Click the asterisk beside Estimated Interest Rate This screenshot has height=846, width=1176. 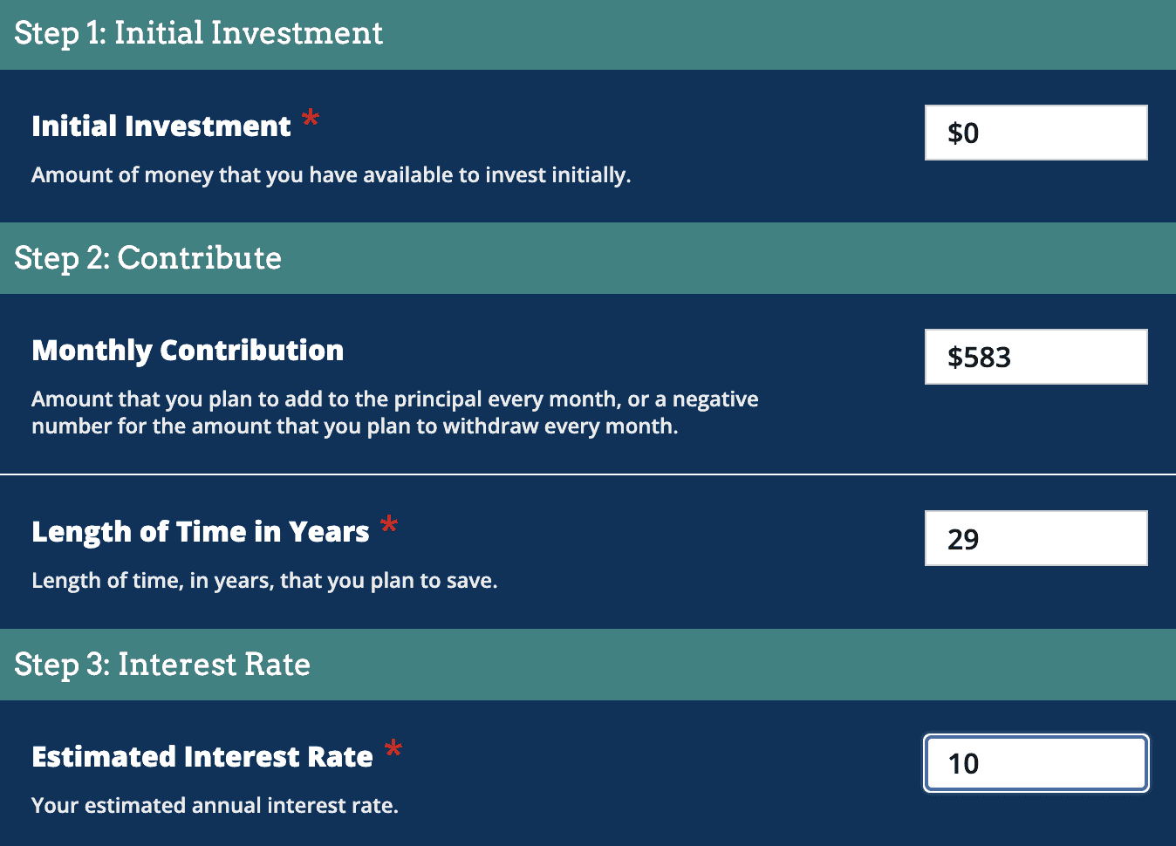pos(394,749)
